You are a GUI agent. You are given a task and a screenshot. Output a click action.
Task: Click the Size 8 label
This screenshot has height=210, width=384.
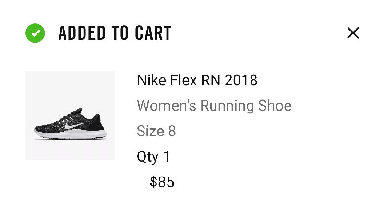[x=156, y=131]
